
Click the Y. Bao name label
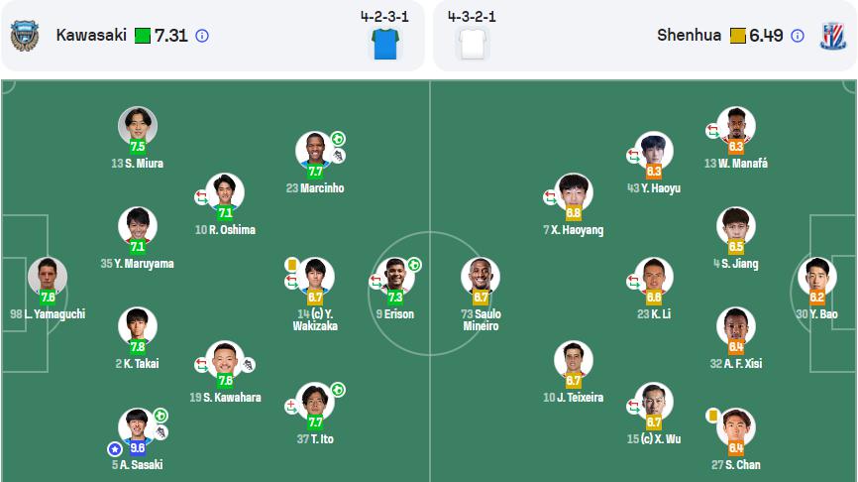[816, 314]
